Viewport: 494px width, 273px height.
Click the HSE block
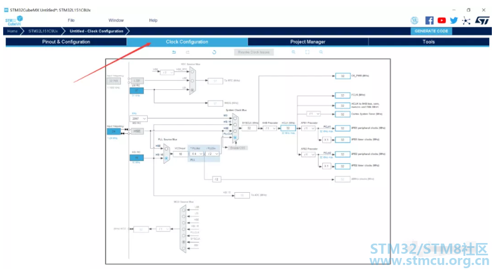(x=136, y=131)
